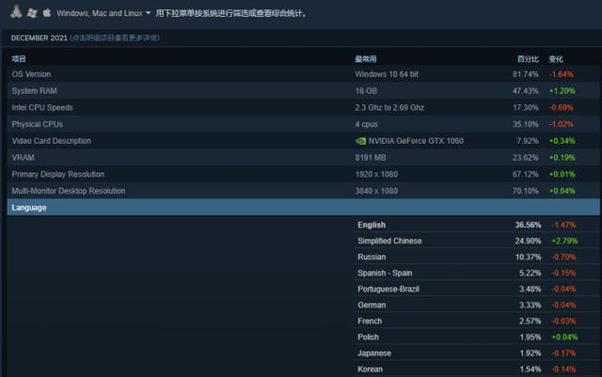Click the Windows 10 64 bit value
Image resolution: width=602 pixels, height=377 pixels.
[387, 74]
